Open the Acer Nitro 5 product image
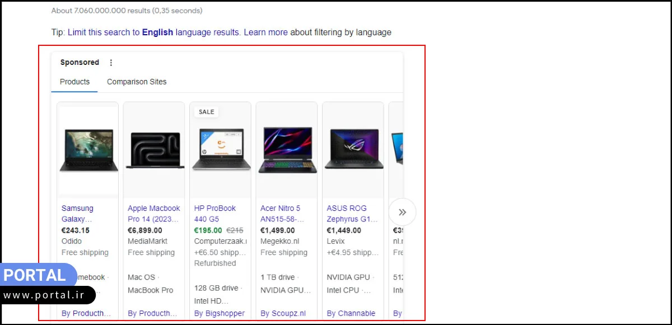672x325 pixels. (x=286, y=150)
